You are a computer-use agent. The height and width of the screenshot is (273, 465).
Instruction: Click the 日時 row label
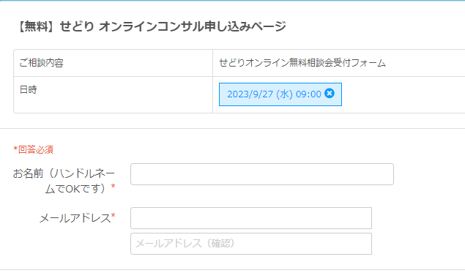click(x=28, y=89)
